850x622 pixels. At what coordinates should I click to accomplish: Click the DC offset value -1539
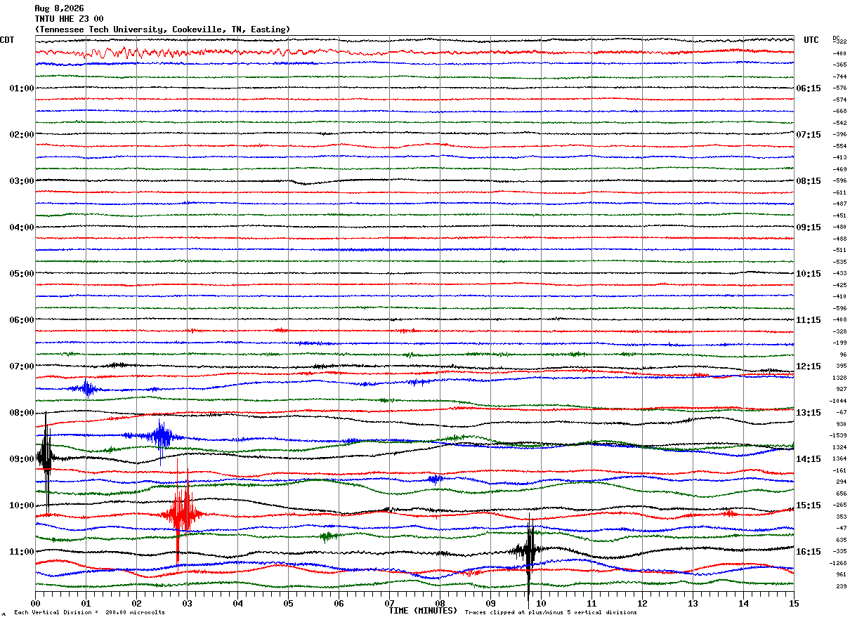point(838,436)
